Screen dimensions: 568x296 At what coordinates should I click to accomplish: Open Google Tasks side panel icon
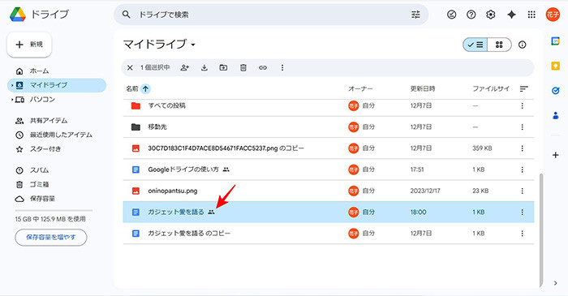click(x=555, y=91)
